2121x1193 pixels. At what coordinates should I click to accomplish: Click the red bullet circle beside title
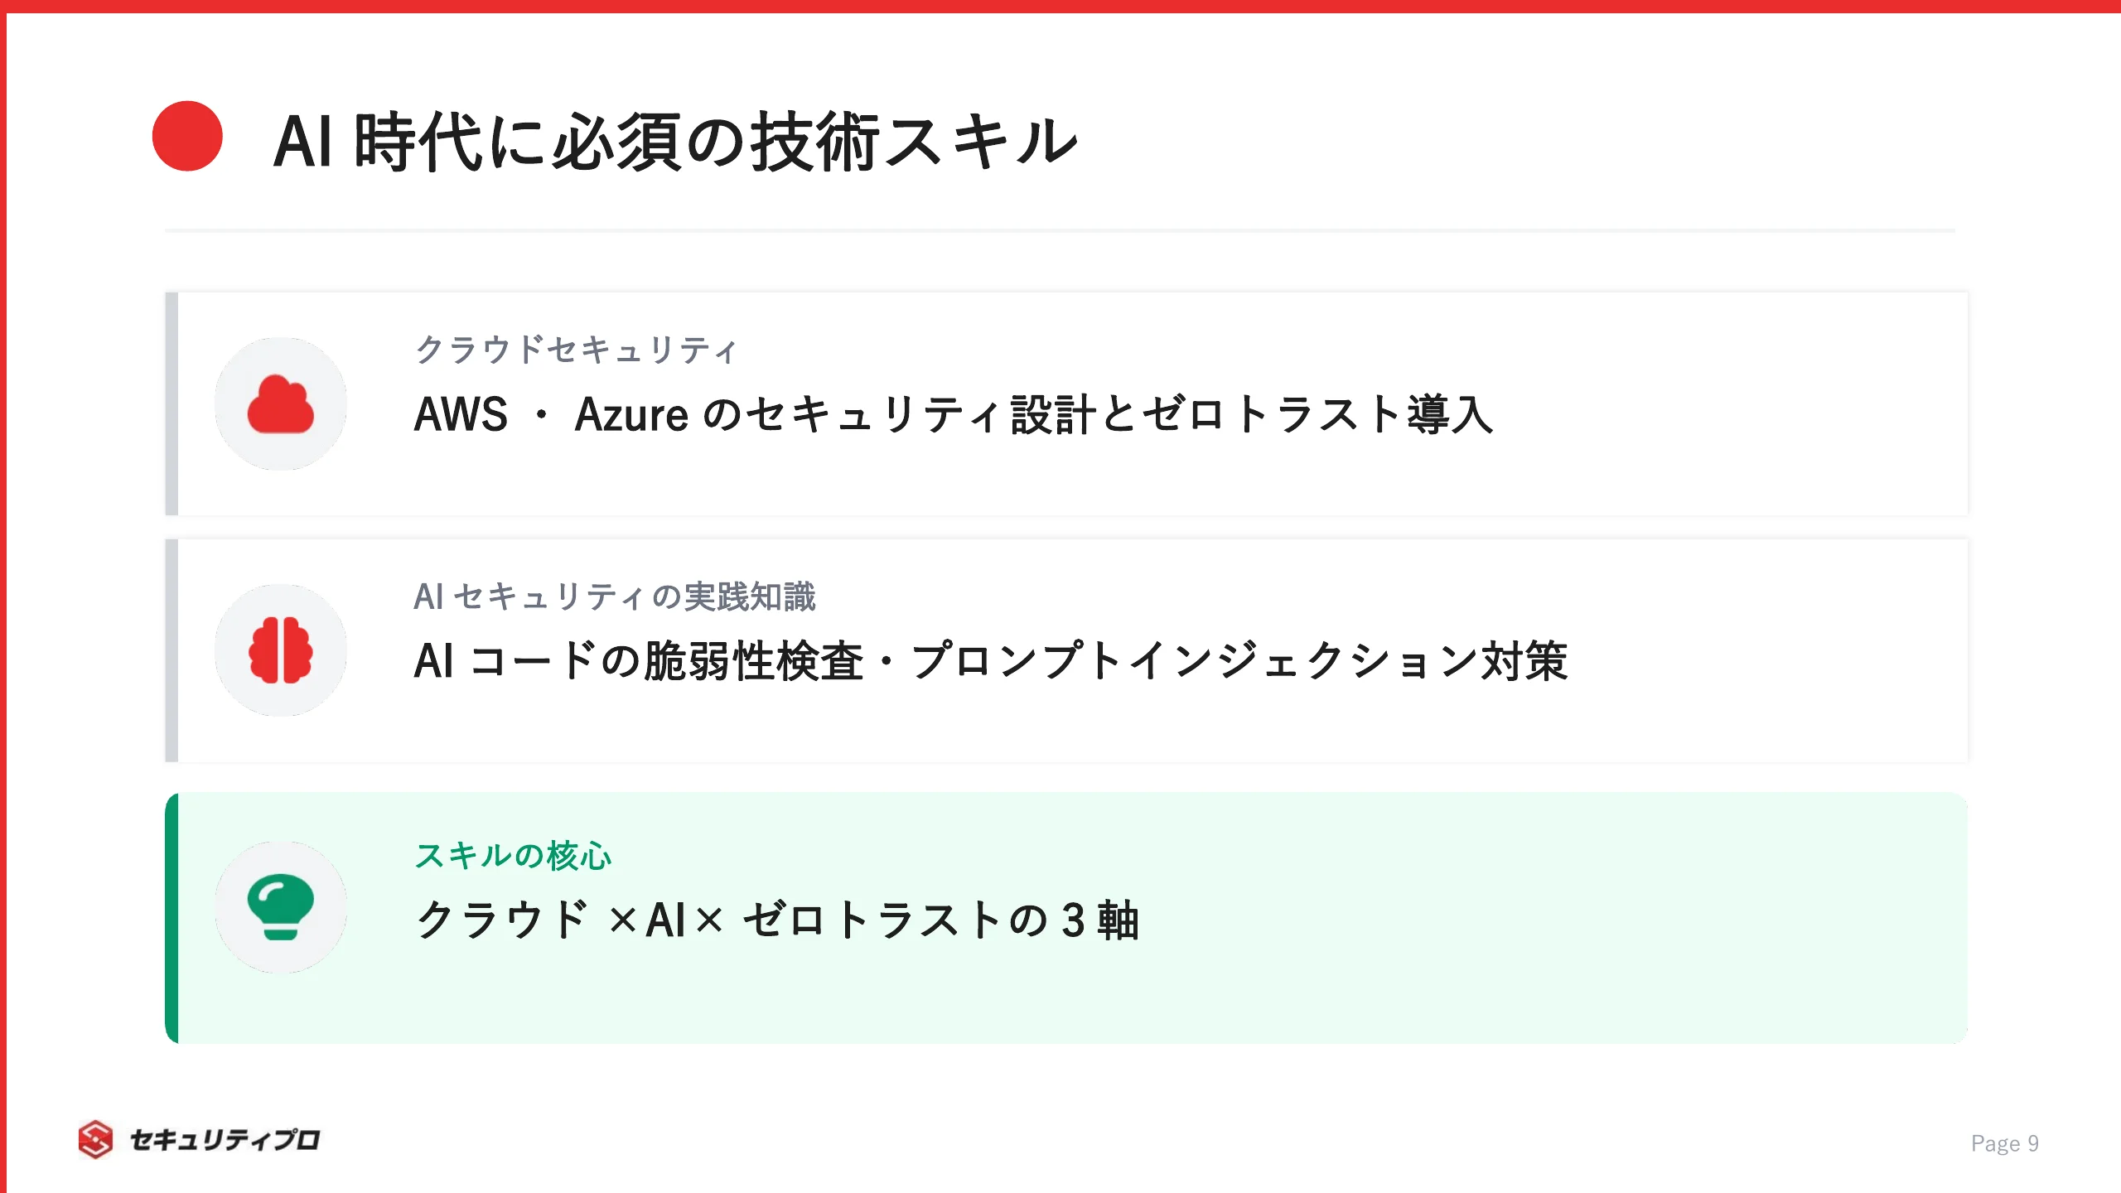click(187, 136)
